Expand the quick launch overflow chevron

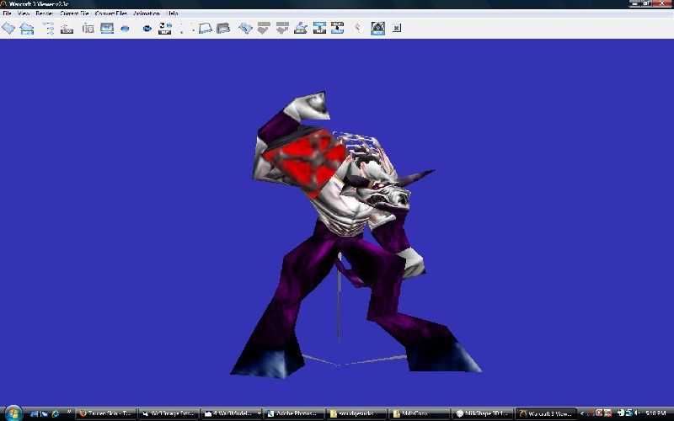(69, 412)
